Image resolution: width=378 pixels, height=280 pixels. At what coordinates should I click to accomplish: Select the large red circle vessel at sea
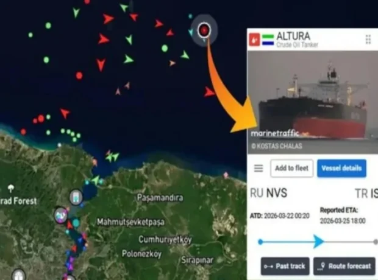pyautogui.click(x=79, y=75)
